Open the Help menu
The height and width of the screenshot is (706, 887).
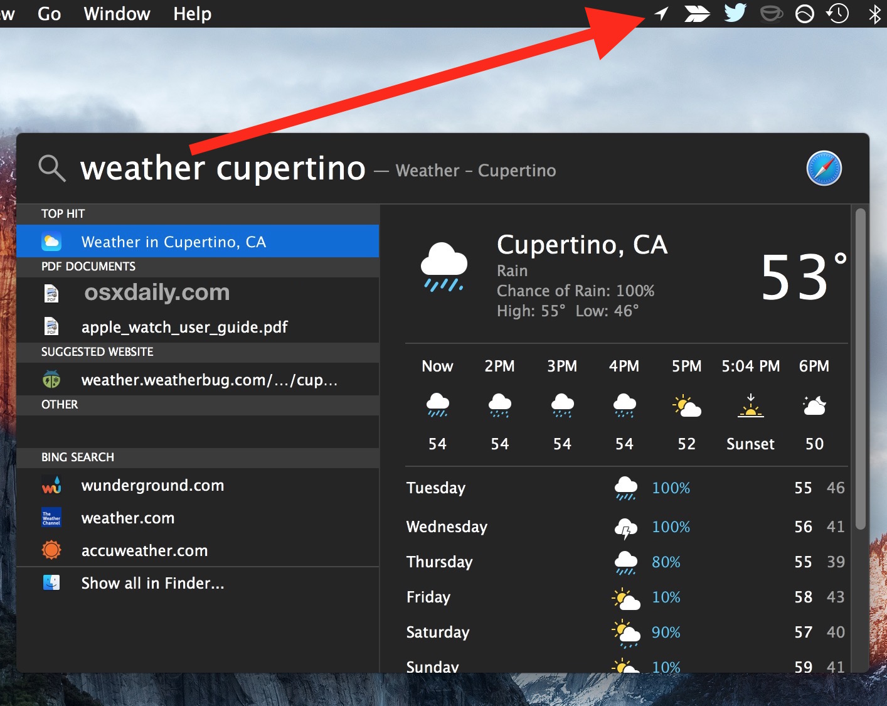point(191,13)
